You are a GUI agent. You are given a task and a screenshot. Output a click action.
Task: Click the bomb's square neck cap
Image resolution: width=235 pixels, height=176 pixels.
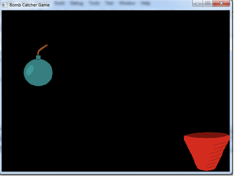click(38, 58)
